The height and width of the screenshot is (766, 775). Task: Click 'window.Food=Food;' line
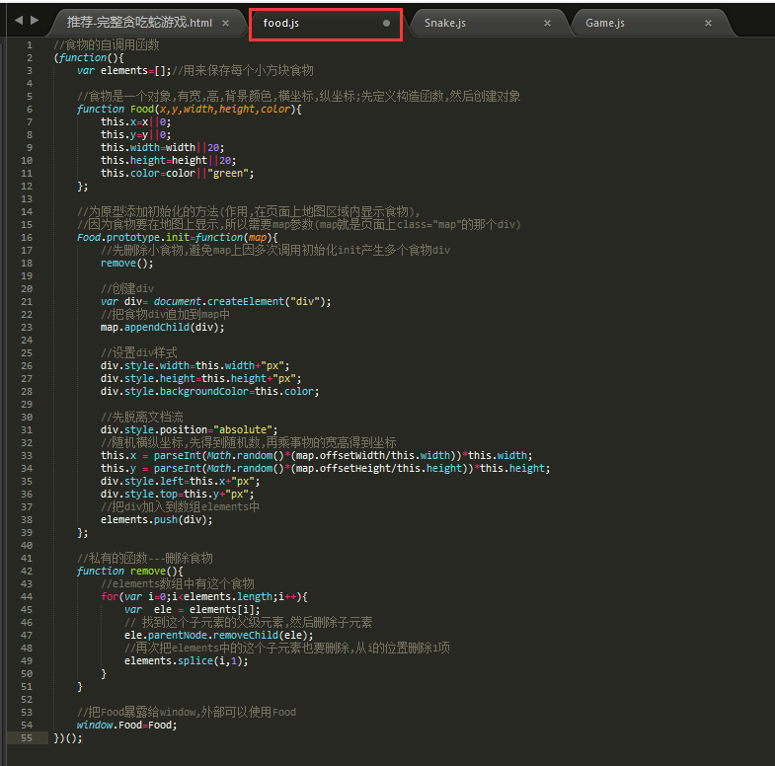pyautogui.click(x=127, y=725)
